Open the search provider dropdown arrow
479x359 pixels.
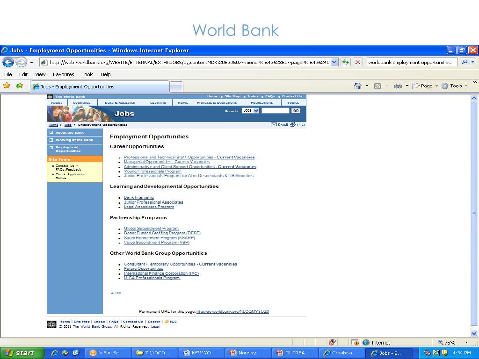(x=473, y=62)
